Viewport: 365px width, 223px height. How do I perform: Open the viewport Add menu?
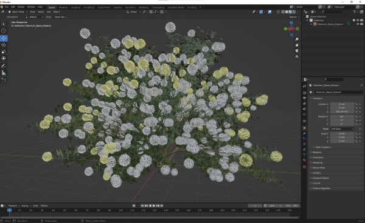[x=49, y=12]
